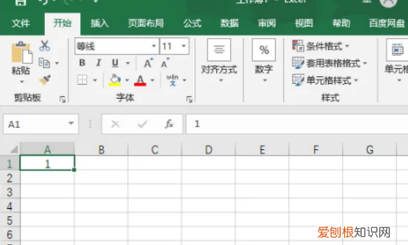
Task: Expand the font size 11 dropdown
Action: [x=184, y=46]
